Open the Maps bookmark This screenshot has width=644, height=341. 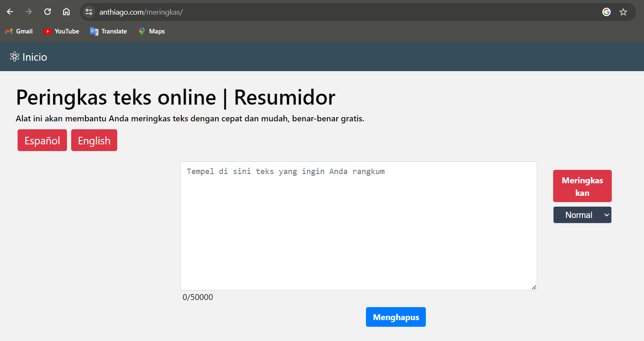[x=152, y=31]
